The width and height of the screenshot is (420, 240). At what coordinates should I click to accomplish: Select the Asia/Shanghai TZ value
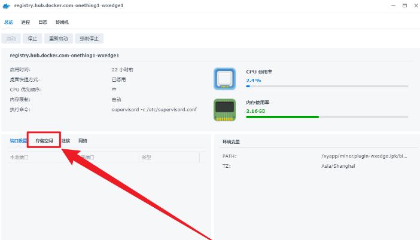338,166
